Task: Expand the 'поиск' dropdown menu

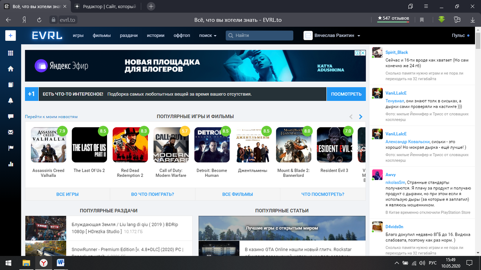Action: pos(208,36)
